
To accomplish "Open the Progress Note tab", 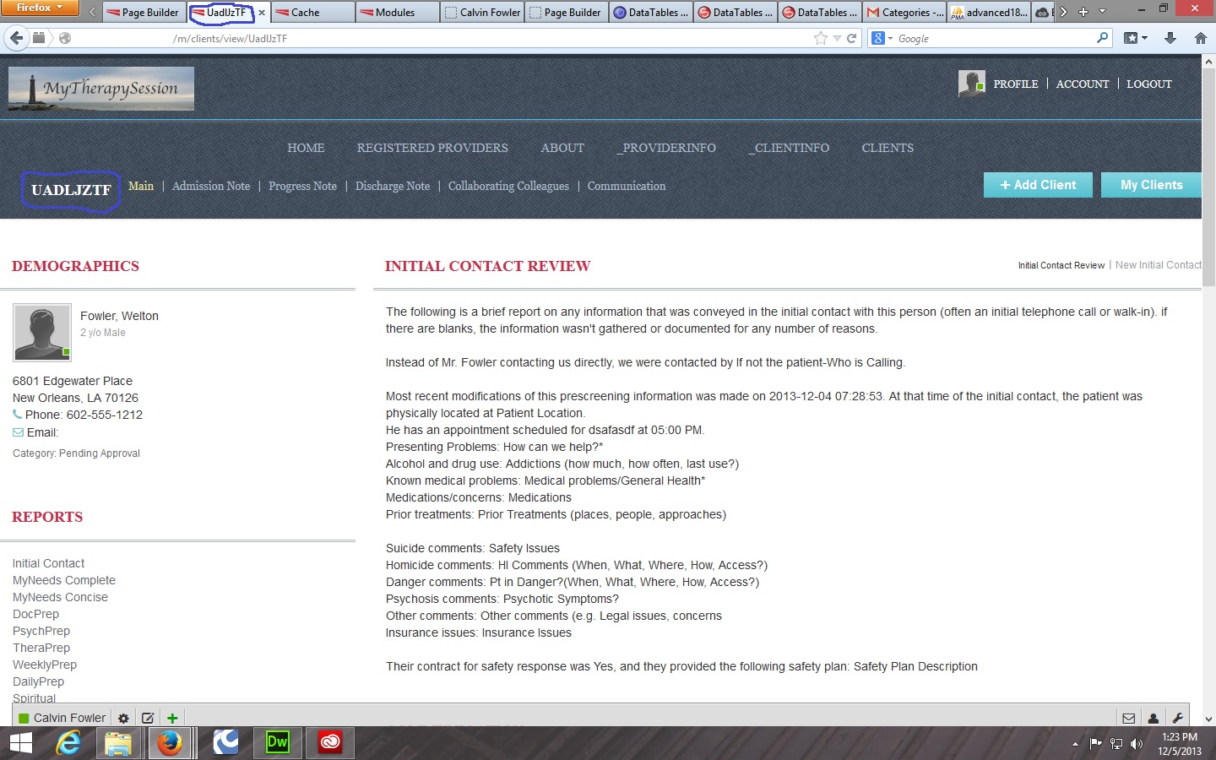I will [x=302, y=187].
